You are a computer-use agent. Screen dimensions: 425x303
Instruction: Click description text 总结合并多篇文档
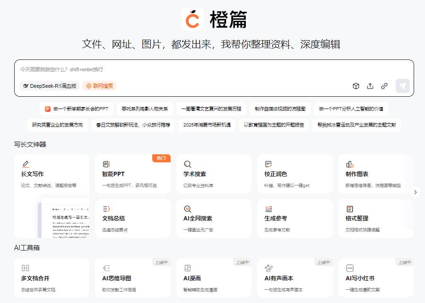pyautogui.click(x=38, y=289)
